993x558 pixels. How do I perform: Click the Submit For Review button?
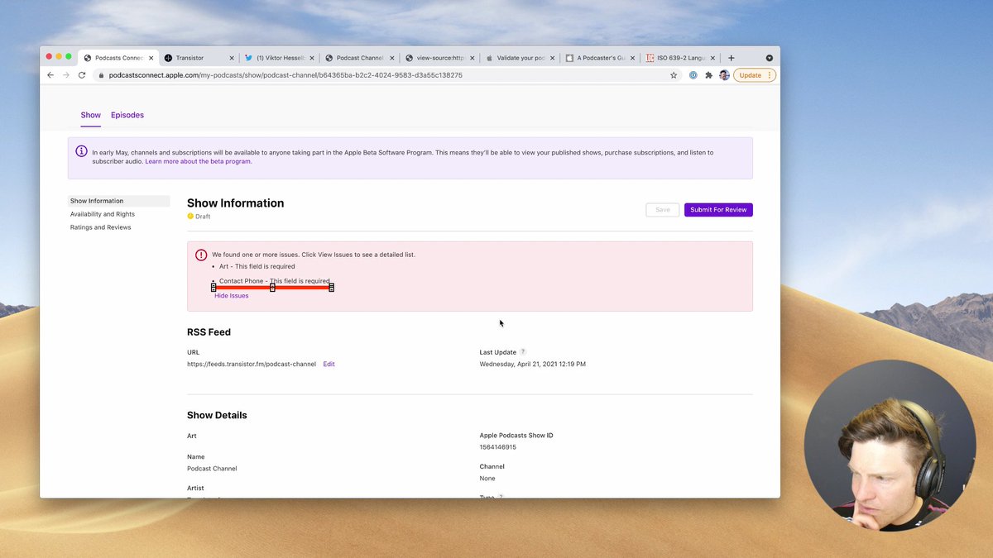(x=718, y=210)
